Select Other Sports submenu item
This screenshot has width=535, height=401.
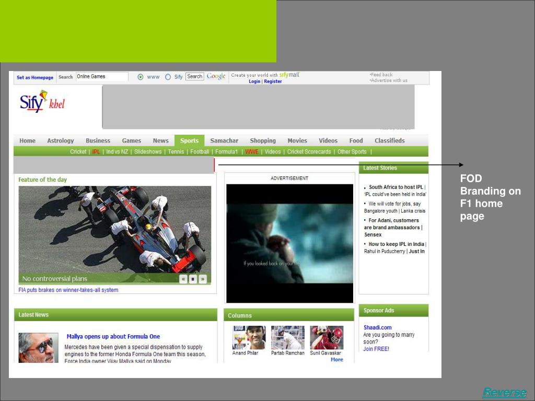point(352,152)
